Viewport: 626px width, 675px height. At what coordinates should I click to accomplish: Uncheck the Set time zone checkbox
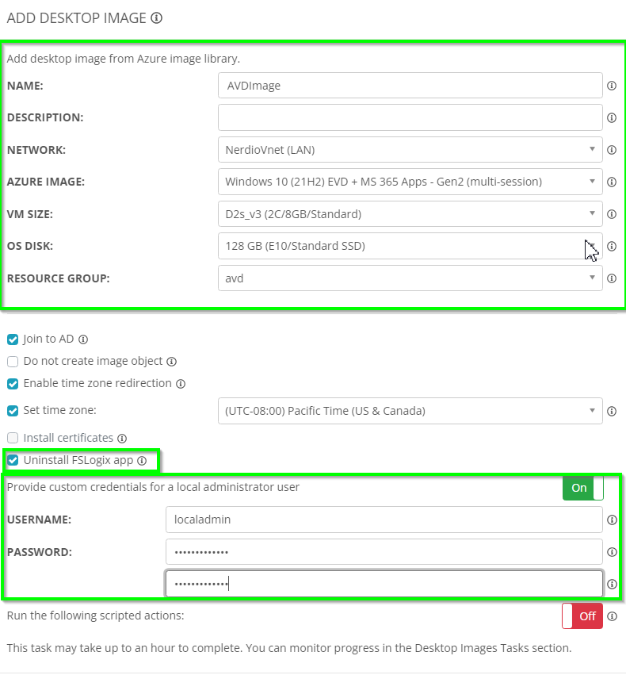pos(13,411)
